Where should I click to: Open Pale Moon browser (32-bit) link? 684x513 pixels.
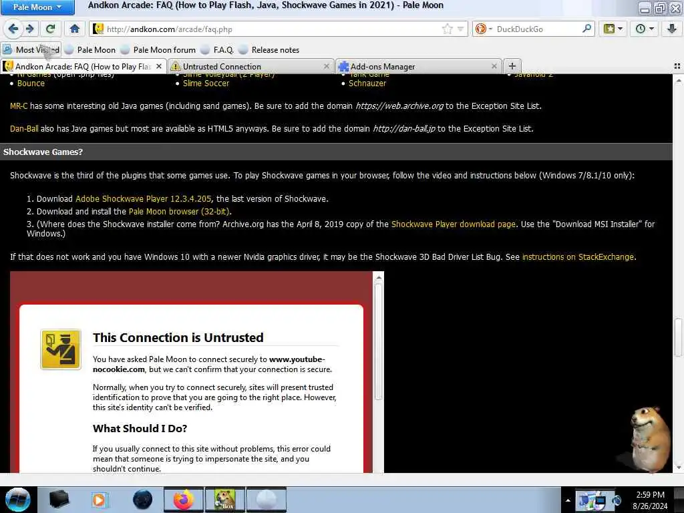coord(179,212)
